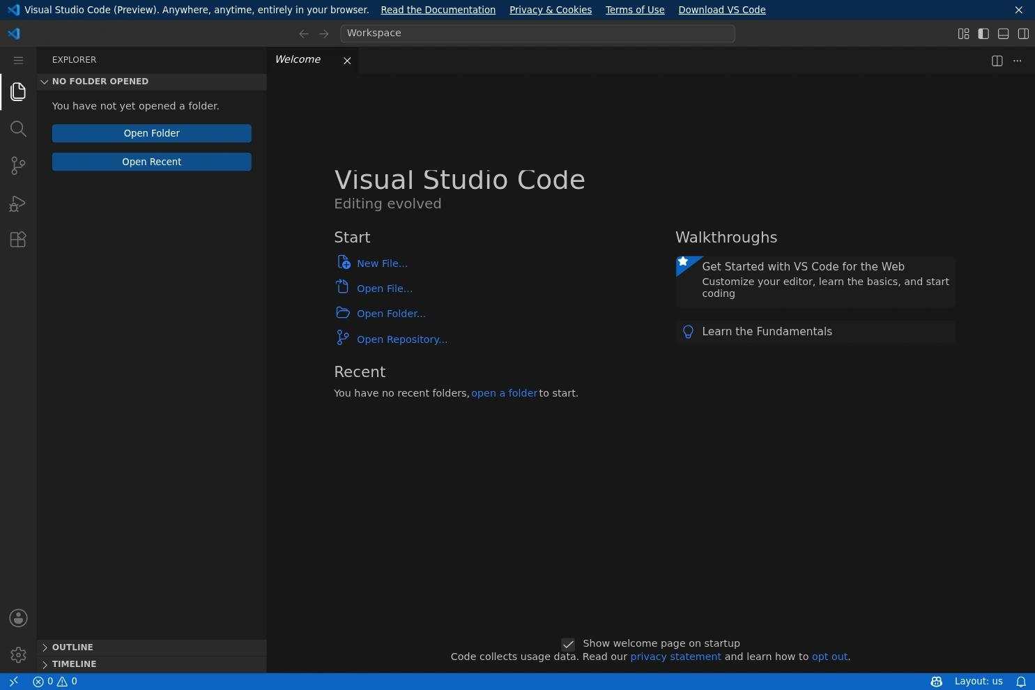This screenshot has height=690, width=1035.
Task: Close the Welcome tab
Action: 347,61
